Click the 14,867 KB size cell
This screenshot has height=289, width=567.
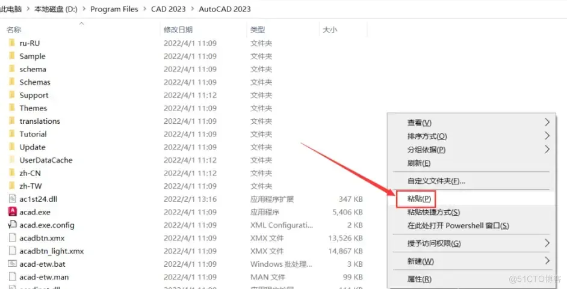click(345, 251)
